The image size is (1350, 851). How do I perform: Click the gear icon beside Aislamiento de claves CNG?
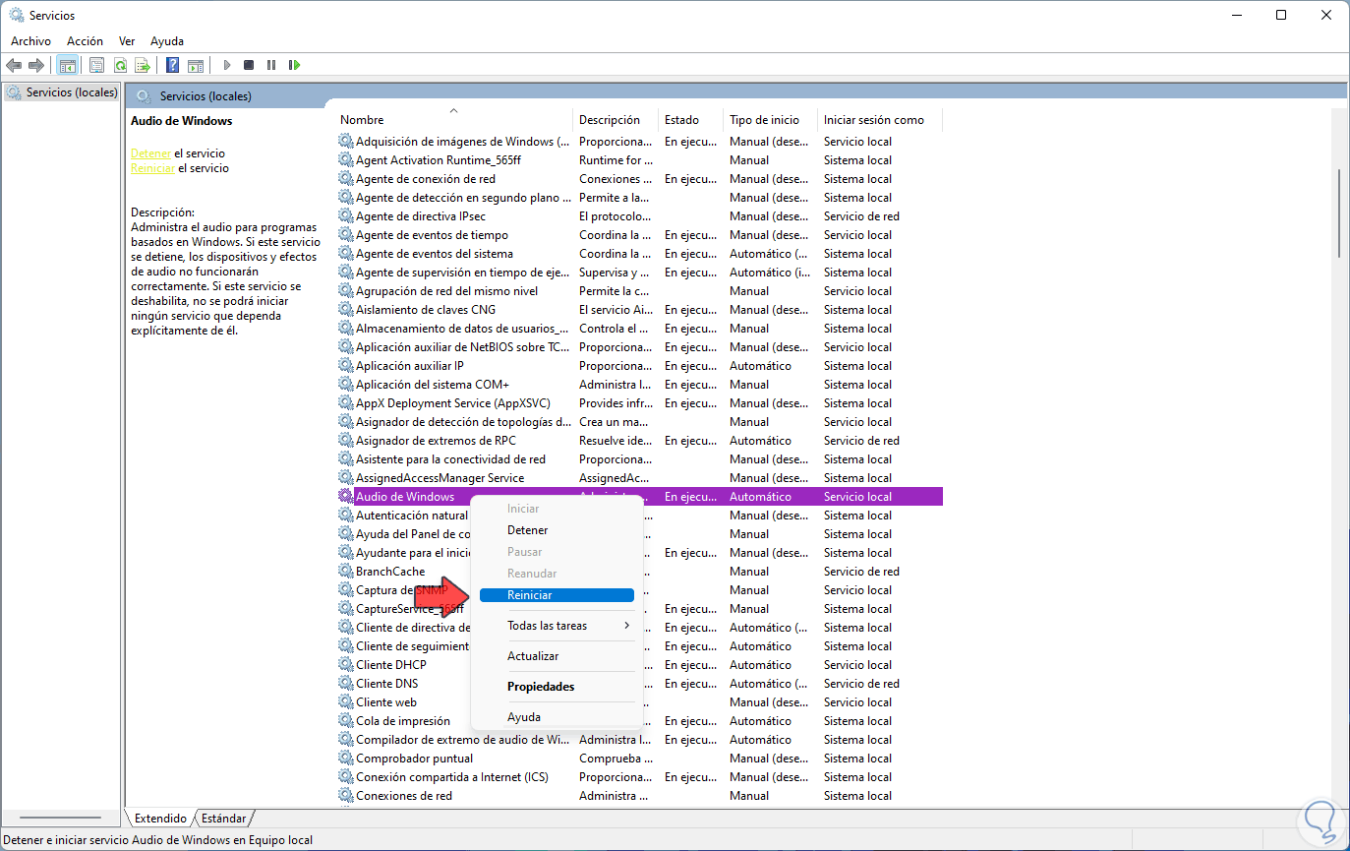pyautogui.click(x=345, y=310)
